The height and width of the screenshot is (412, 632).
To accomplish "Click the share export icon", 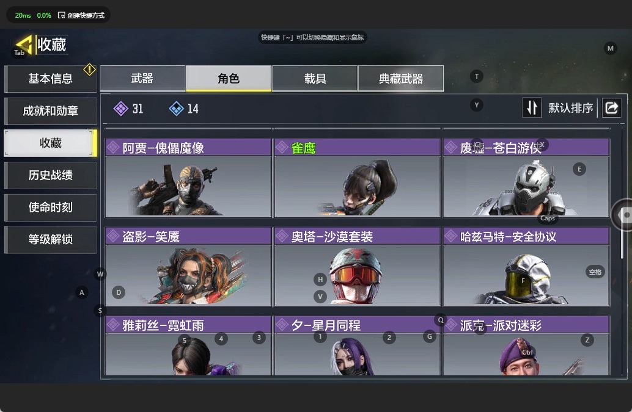I will [611, 108].
